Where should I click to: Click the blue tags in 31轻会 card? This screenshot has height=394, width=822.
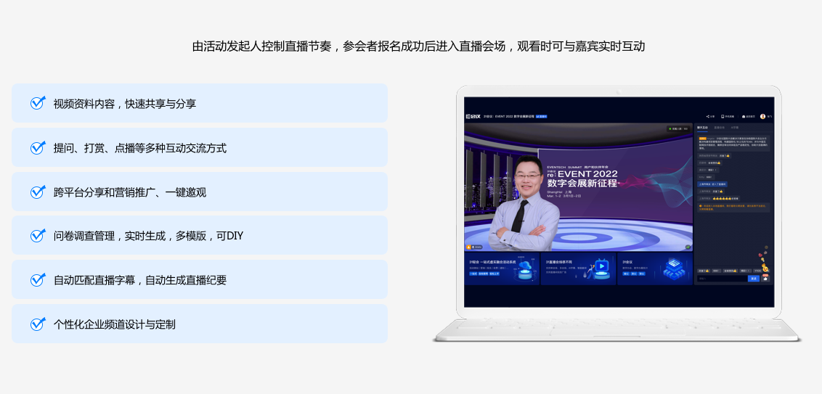coord(483,274)
